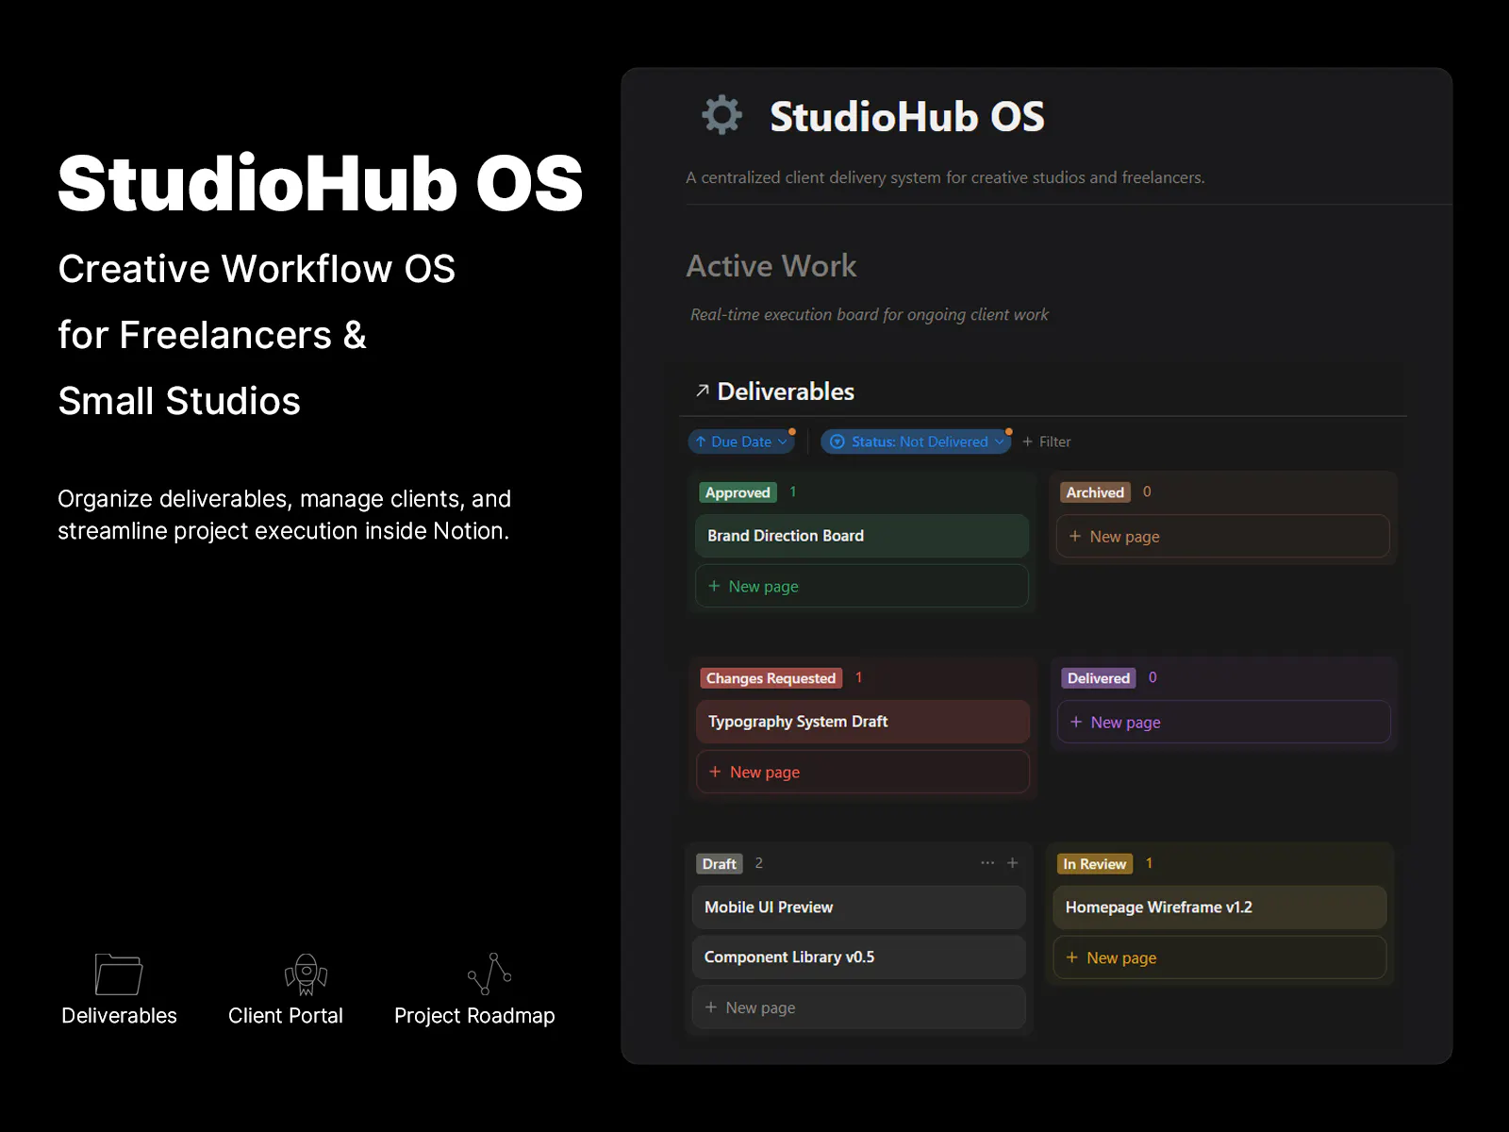Click the In Review status tag
1509x1132 pixels.
click(1094, 864)
